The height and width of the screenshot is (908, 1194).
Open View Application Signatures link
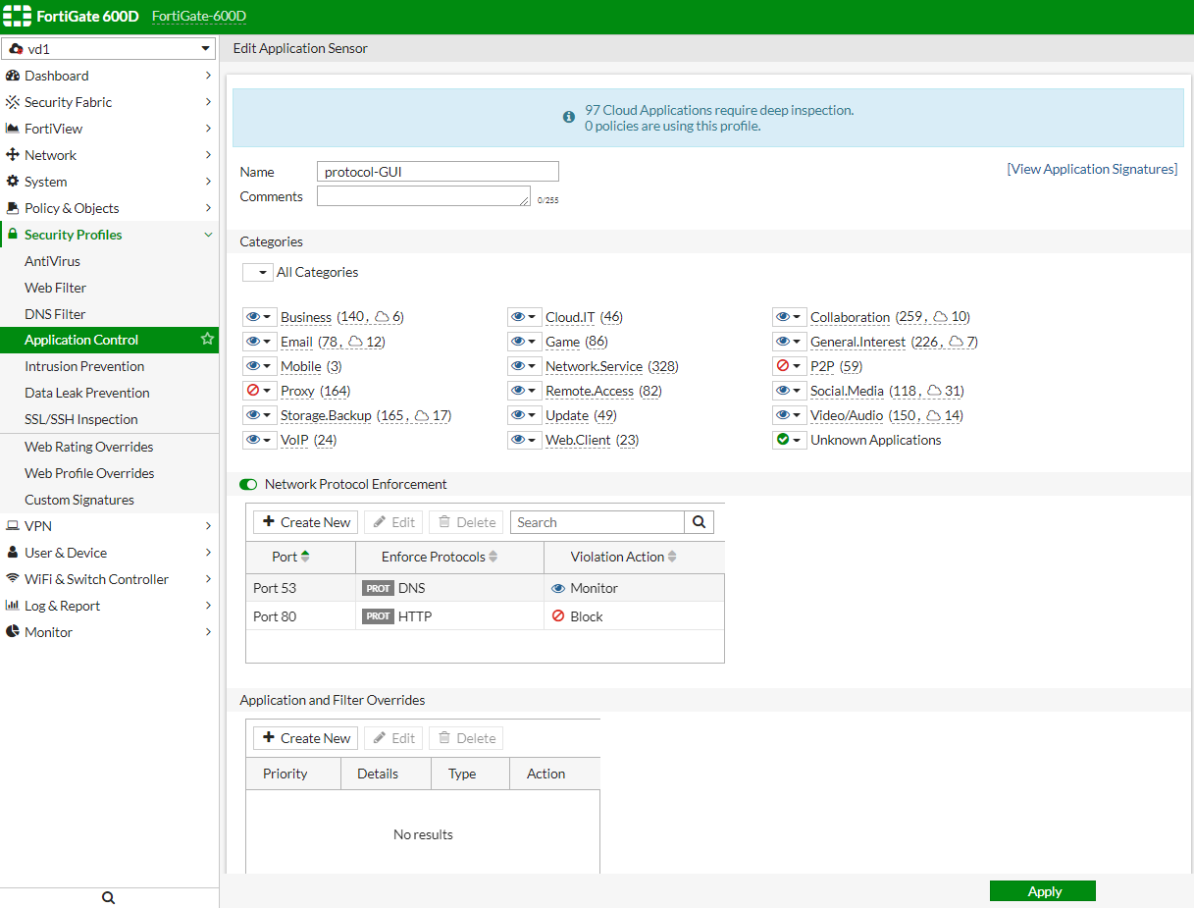tap(1092, 169)
